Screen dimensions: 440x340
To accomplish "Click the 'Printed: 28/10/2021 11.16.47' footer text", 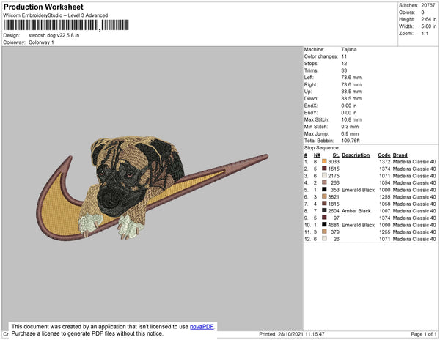I will 292,334.
